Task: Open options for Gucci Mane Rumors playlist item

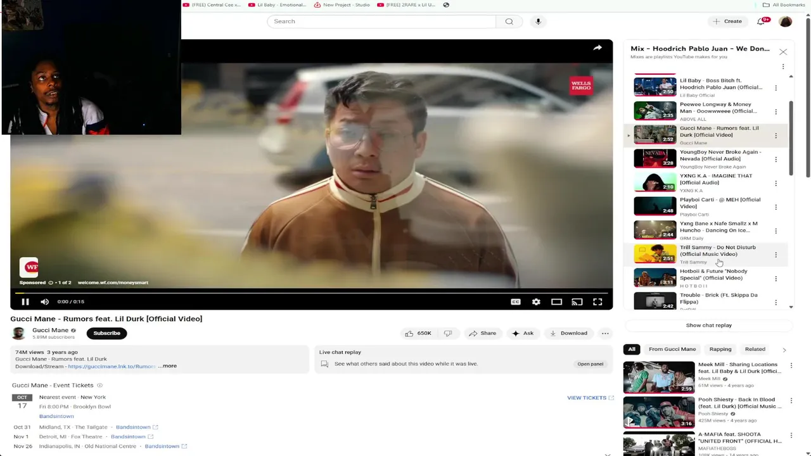Action: click(776, 136)
